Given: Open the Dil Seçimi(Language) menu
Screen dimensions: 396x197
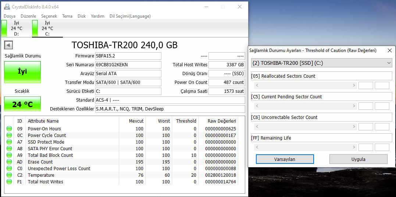Looking at the screenshot, I should pyautogui.click(x=130, y=16).
